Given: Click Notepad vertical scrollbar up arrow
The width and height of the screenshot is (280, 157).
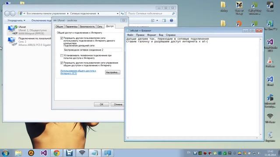Looking at the screenshot, I should (x=261, y=39).
